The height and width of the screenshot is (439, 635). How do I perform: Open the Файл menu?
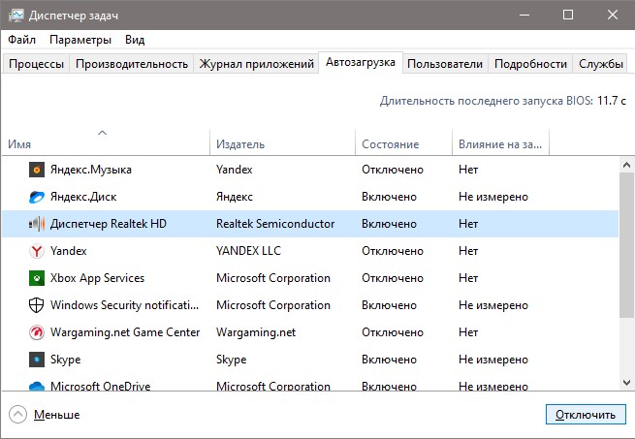(22, 40)
